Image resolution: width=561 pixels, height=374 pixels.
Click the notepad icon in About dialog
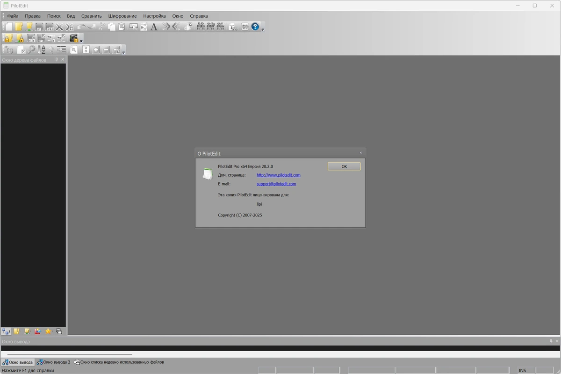pos(207,174)
